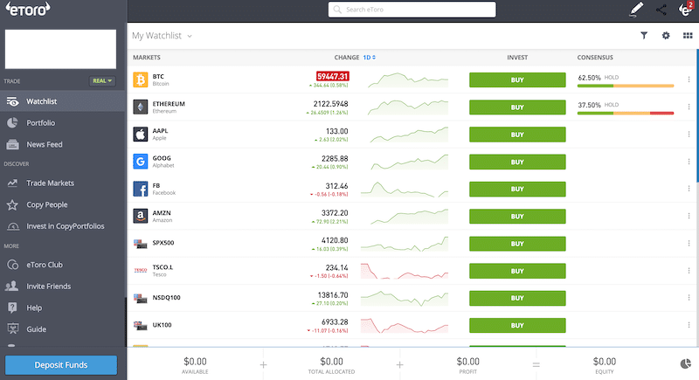Image resolution: width=699 pixels, height=380 pixels.
Task: Click the pencil write-post icon
Action: tap(636, 10)
